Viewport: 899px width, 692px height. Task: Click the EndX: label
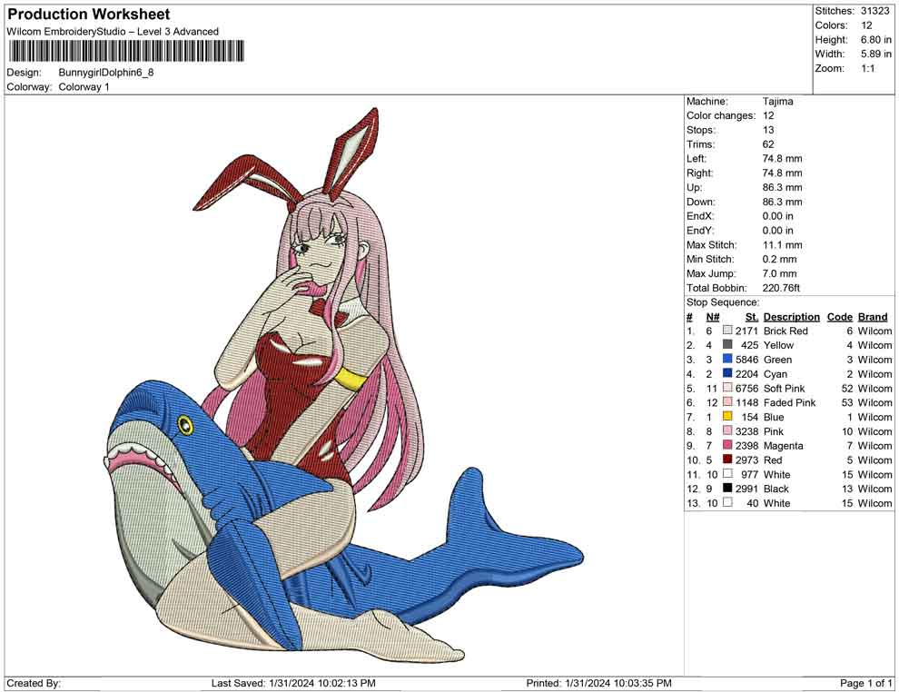700,216
